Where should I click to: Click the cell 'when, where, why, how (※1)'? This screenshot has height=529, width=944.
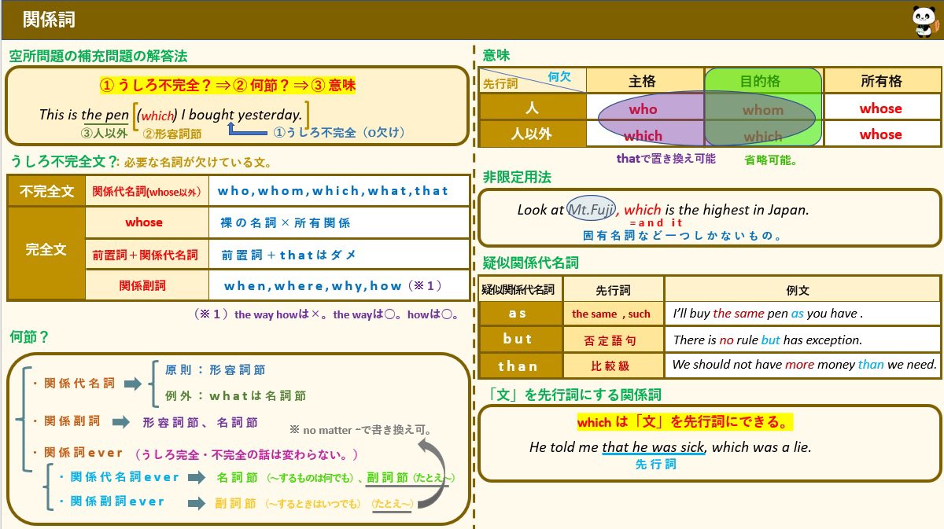(339, 285)
